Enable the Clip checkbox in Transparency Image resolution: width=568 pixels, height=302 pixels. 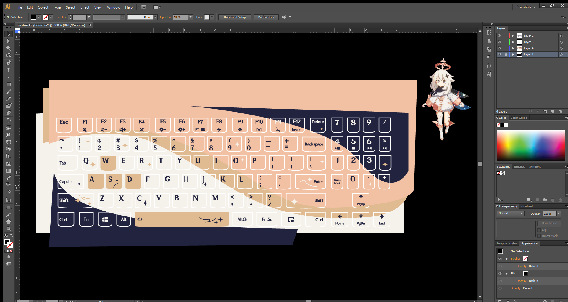pos(539,230)
